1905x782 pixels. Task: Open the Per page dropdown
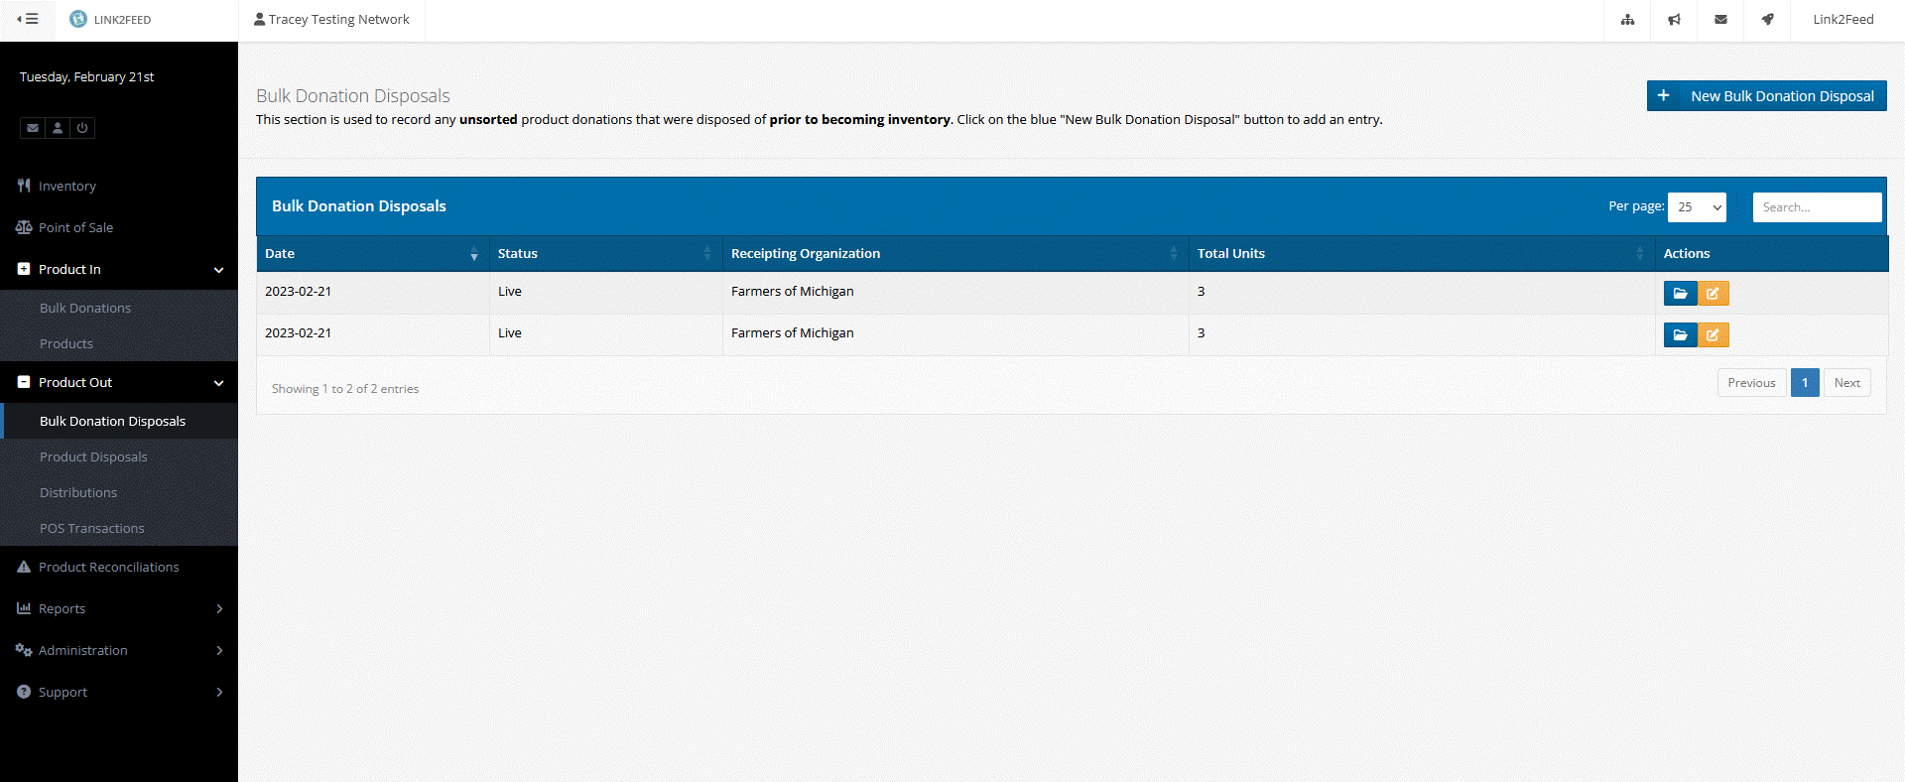coord(1697,207)
